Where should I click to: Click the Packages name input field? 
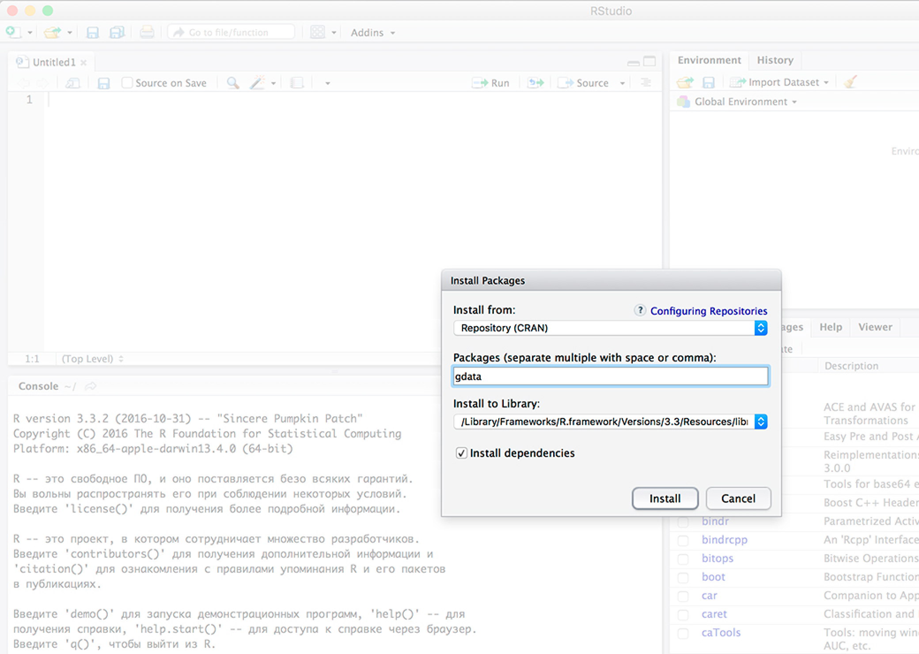tap(610, 376)
